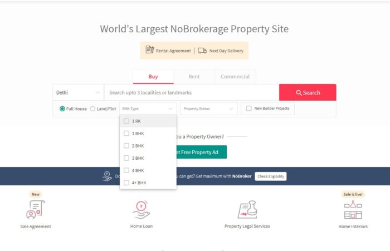Switch to the Buy tab

(x=153, y=77)
